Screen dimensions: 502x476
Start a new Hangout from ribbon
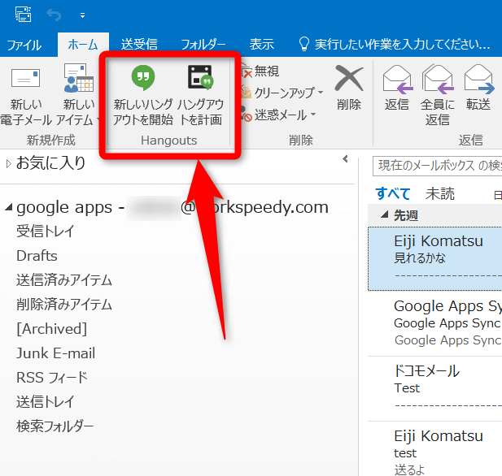click(143, 91)
